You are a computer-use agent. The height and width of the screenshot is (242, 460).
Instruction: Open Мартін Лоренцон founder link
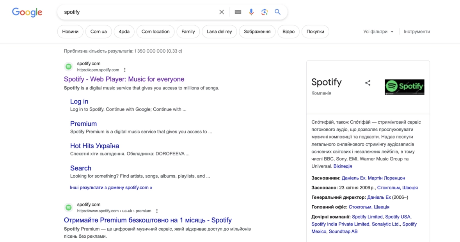[386, 178]
